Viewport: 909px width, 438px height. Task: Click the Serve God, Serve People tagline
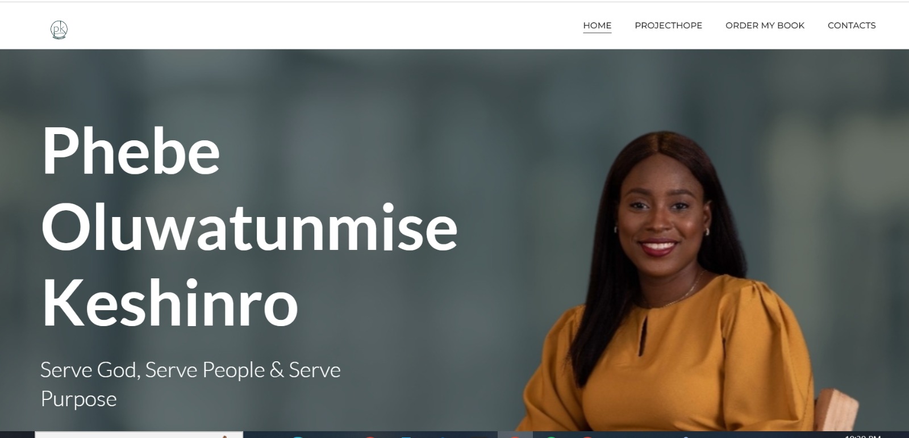tap(190, 370)
